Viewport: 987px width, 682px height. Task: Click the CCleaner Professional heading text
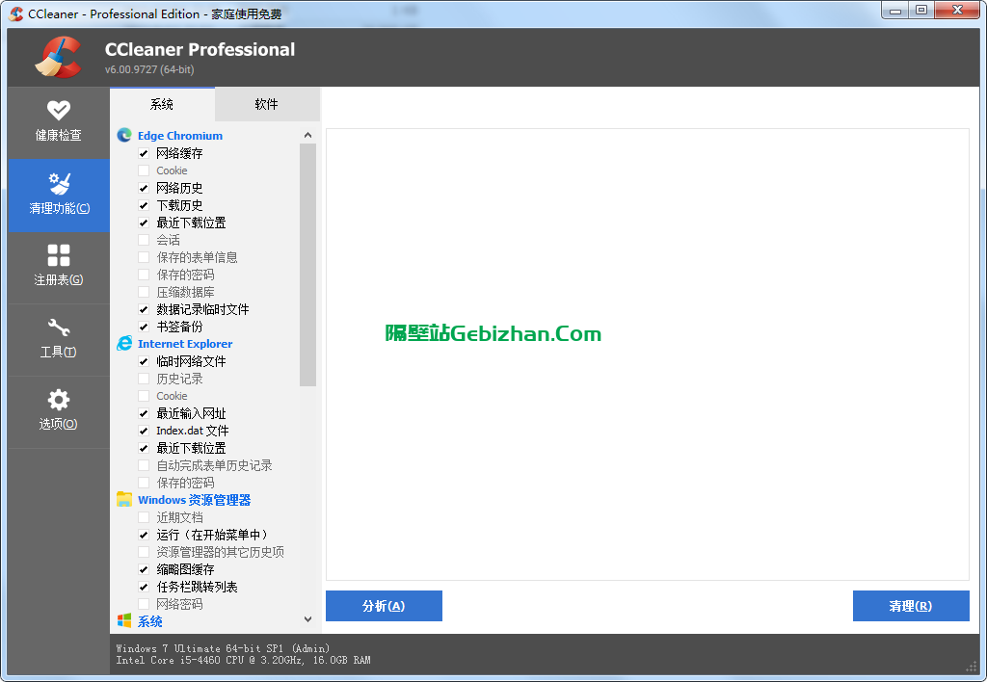pos(200,49)
